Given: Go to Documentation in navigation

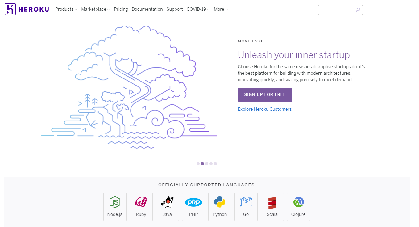Looking at the screenshot, I should (x=147, y=9).
